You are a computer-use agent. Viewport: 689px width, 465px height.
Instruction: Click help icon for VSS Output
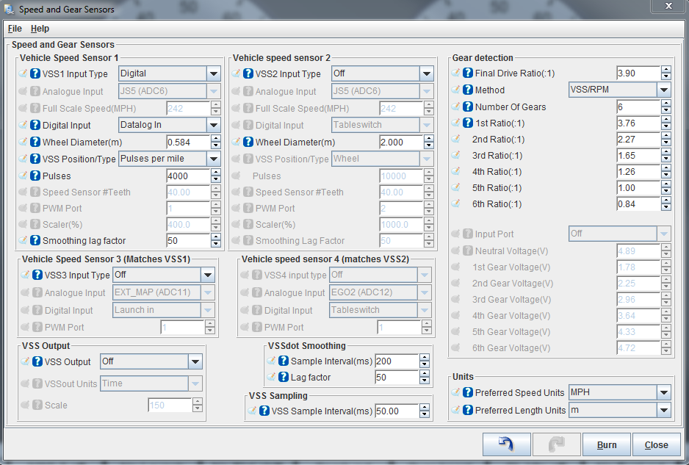(37, 361)
